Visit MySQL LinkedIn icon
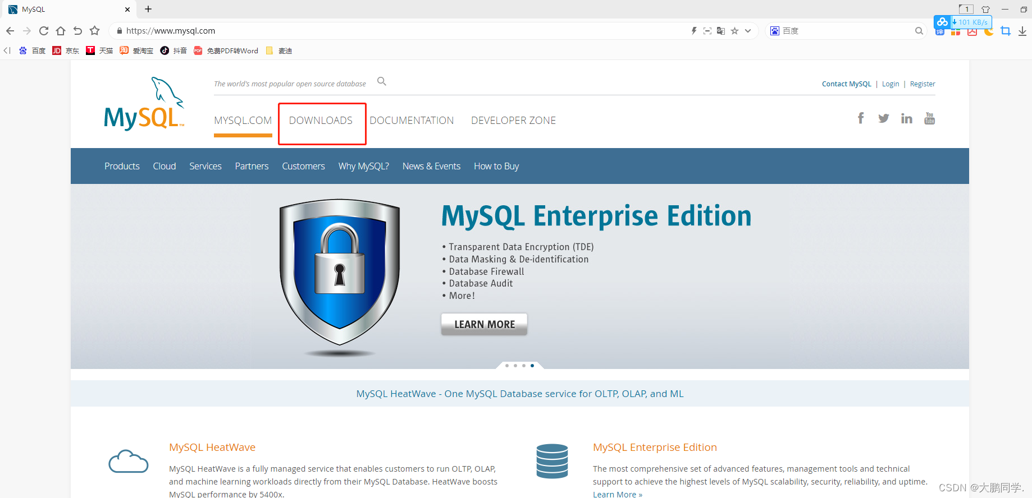Viewport: 1032px width, 498px height. pyautogui.click(x=907, y=118)
